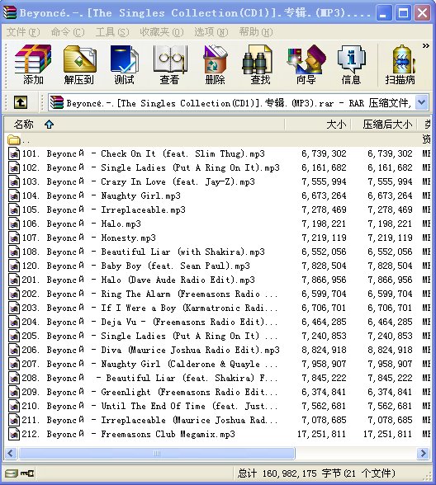Open the 解压到 (Extract To) tool
Viewport: 436px width, 485px height.
(x=79, y=65)
